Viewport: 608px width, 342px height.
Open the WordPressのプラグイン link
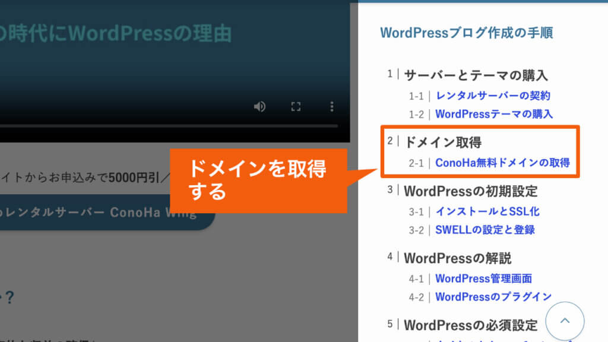[493, 297]
